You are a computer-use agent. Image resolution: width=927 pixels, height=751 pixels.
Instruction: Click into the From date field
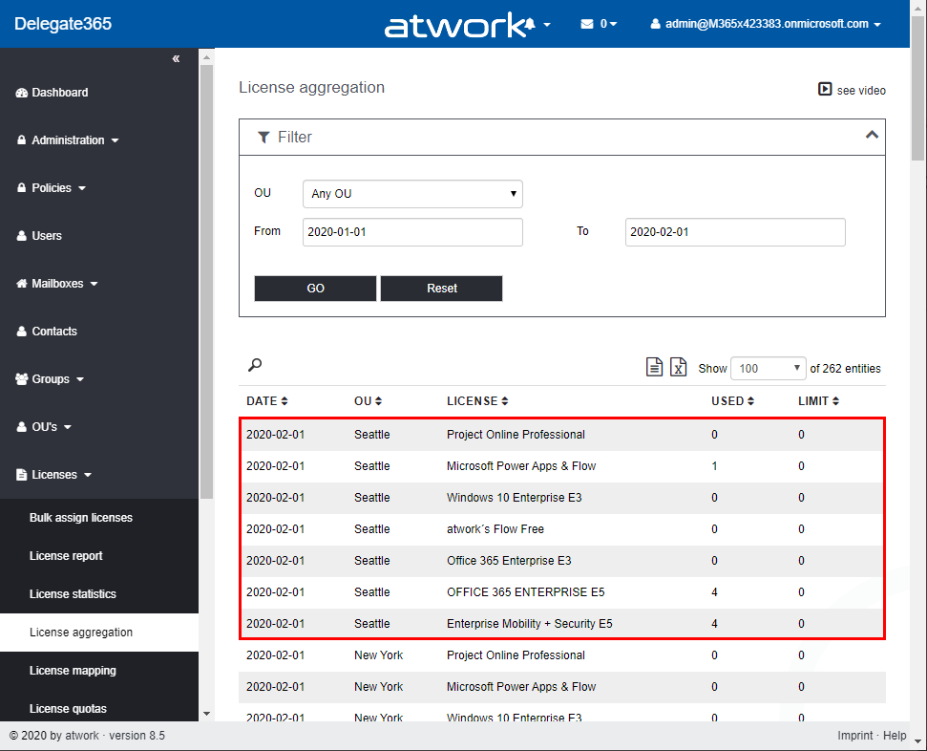click(412, 232)
